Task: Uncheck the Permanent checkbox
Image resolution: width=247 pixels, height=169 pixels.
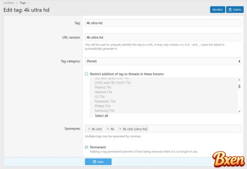Action: click(x=86, y=147)
